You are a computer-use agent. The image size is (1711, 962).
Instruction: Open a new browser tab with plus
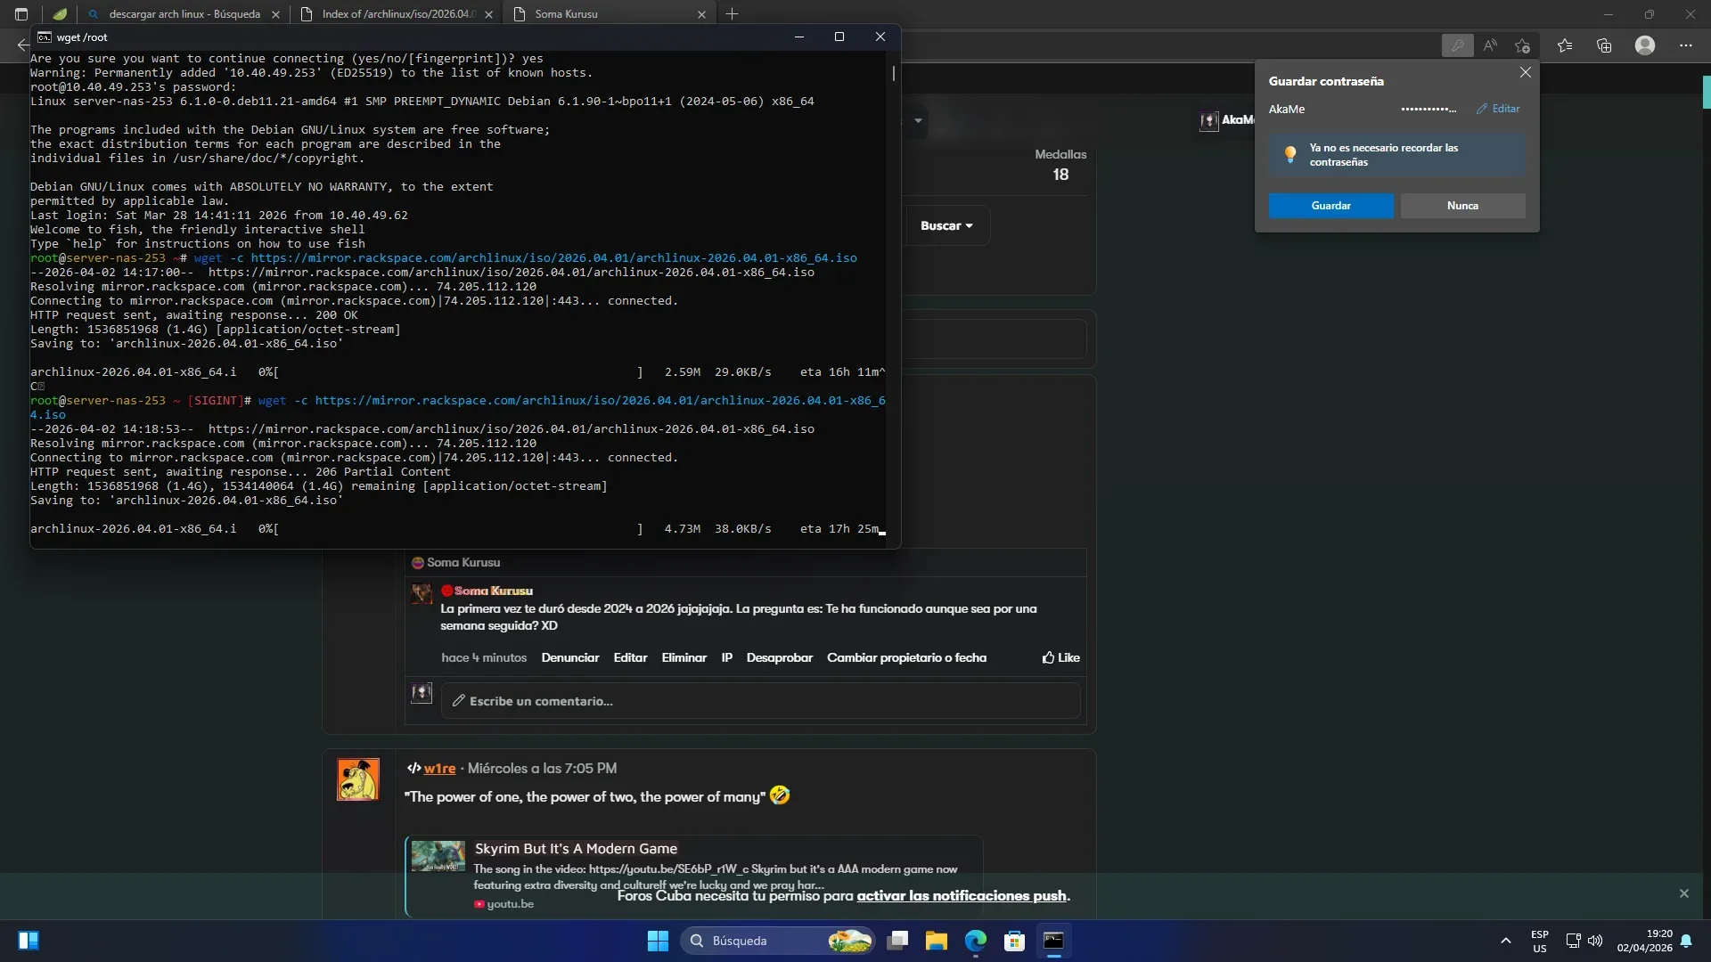[x=732, y=14]
